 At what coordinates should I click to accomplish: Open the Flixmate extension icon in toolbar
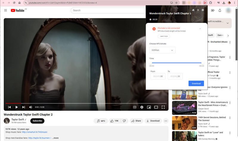(x=205, y=3)
